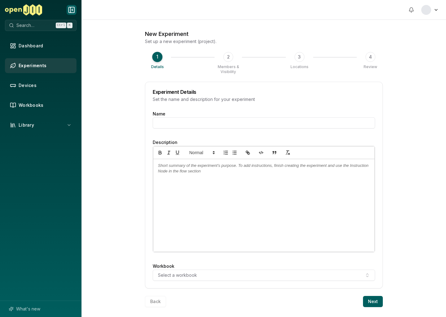
Task: Insert a bulleted list
Action: pos(234,153)
